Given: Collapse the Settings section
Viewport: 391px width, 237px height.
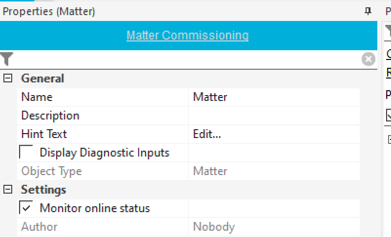Looking at the screenshot, I should 7,189.
